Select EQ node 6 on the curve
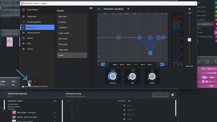 click(x=163, y=37)
